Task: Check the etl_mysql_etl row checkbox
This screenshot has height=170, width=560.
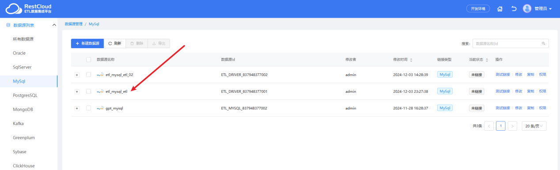Action: (88, 91)
